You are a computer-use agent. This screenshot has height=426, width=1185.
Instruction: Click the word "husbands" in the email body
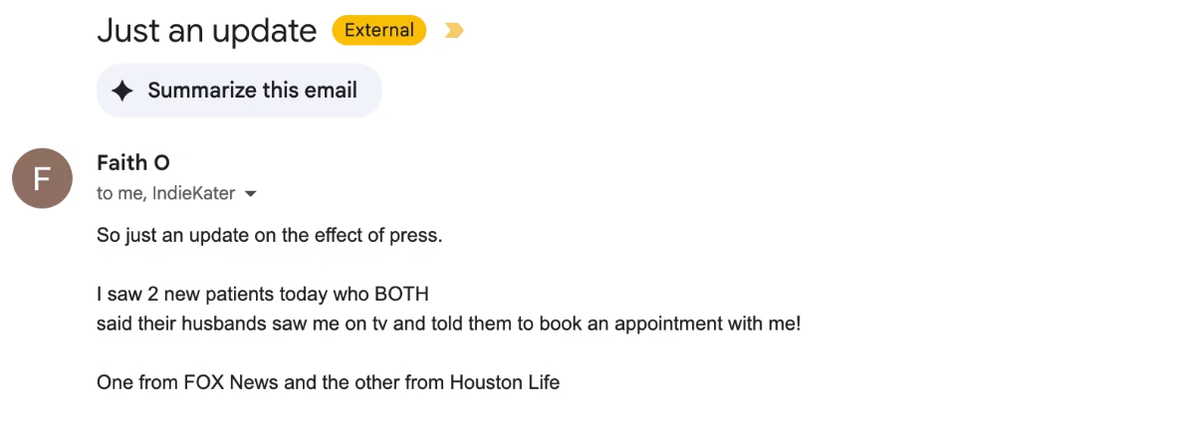[x=214, y=323]
